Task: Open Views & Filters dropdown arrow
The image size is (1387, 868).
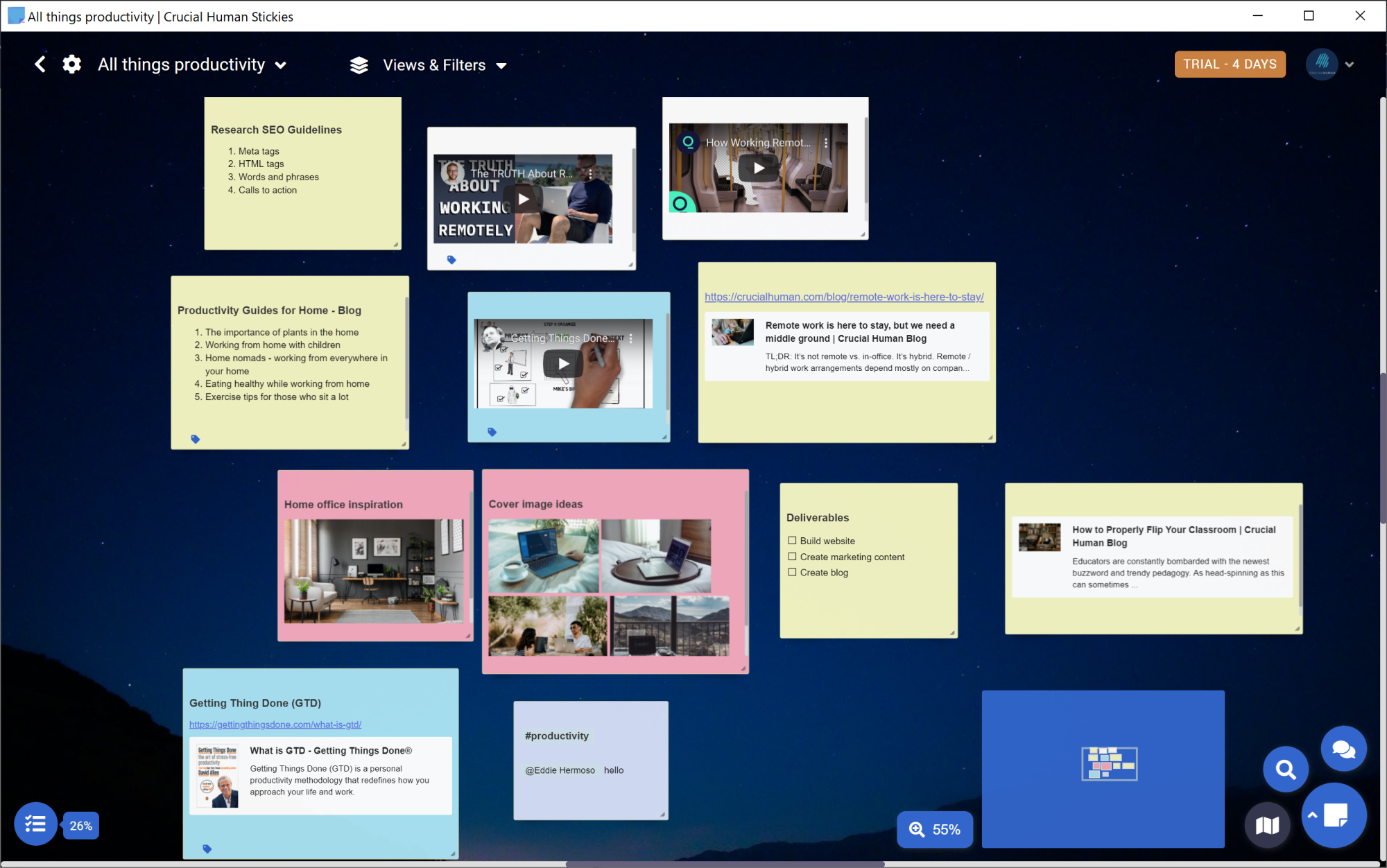Action: coord(501,66)
